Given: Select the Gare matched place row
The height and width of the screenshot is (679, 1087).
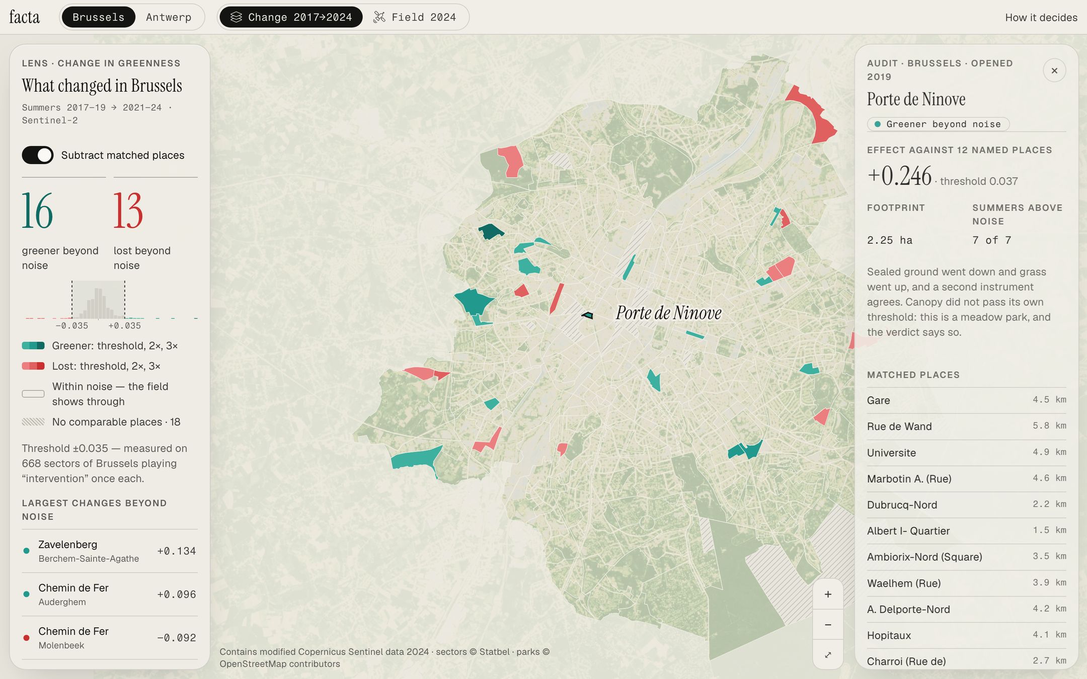Looking at the screenshot, I should tap(966, 400).
